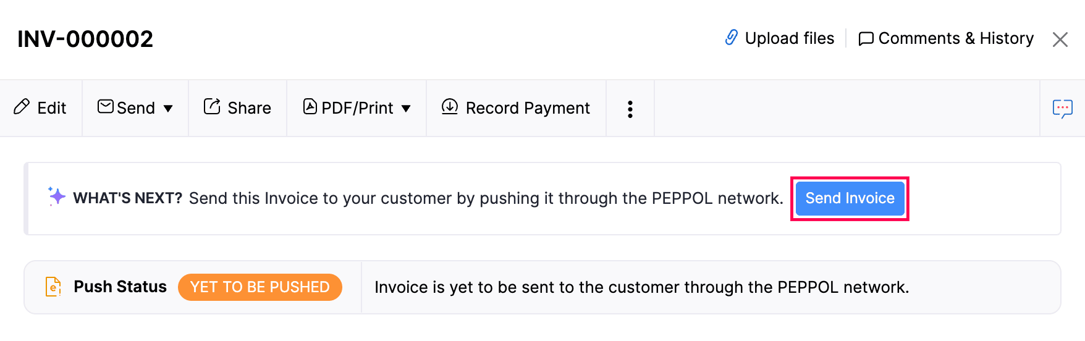The width and height of the screenshot is (1085, 341).
Task: Open the chat feedback icon at right
Action: tap(1062, 109)
